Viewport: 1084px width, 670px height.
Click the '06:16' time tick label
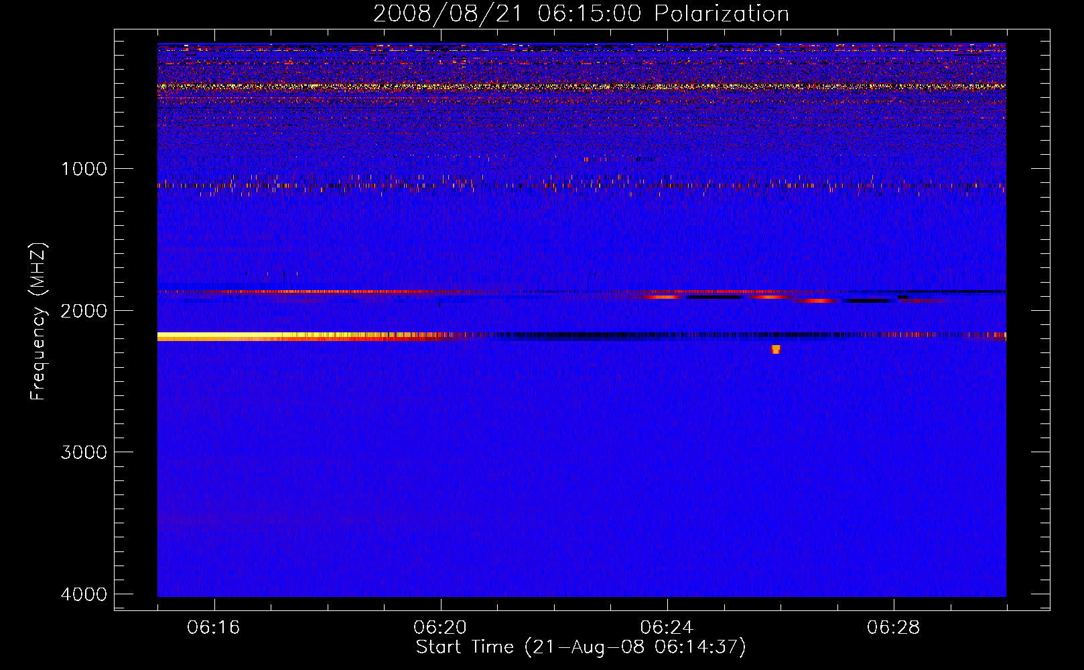click(214, 628)
